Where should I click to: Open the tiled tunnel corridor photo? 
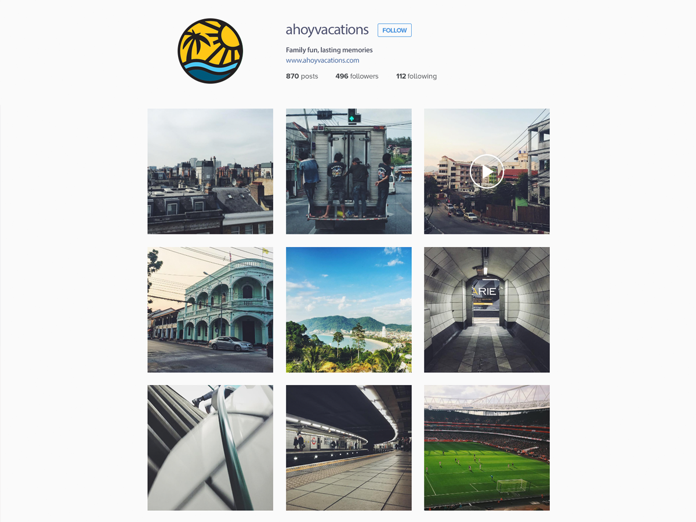click(487, 310)
